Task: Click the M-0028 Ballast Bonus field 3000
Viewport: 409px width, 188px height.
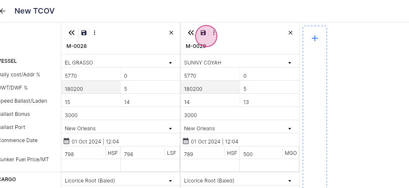Action: (x=121, y=115)
